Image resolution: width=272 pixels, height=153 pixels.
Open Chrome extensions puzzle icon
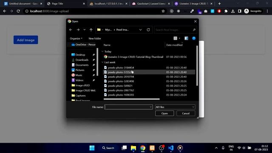226,11
